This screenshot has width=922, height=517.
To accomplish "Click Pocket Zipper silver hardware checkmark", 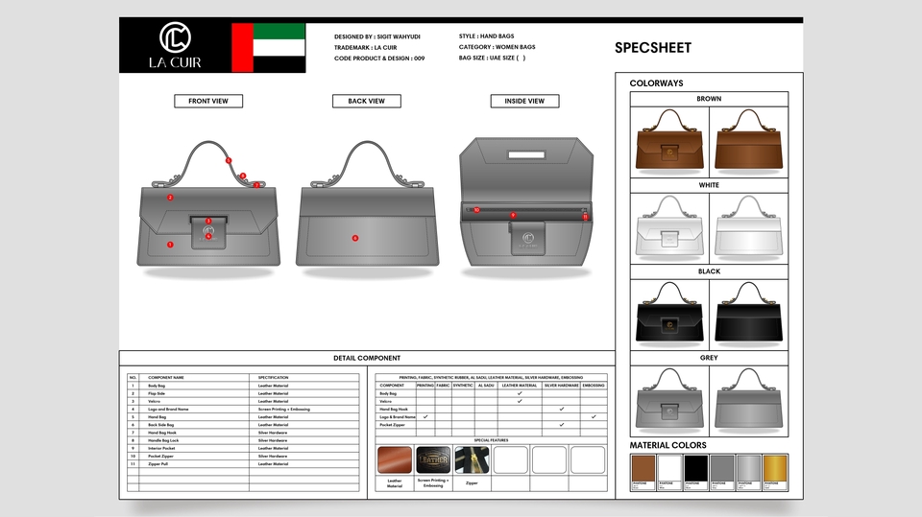I will [x=561, y=424].
